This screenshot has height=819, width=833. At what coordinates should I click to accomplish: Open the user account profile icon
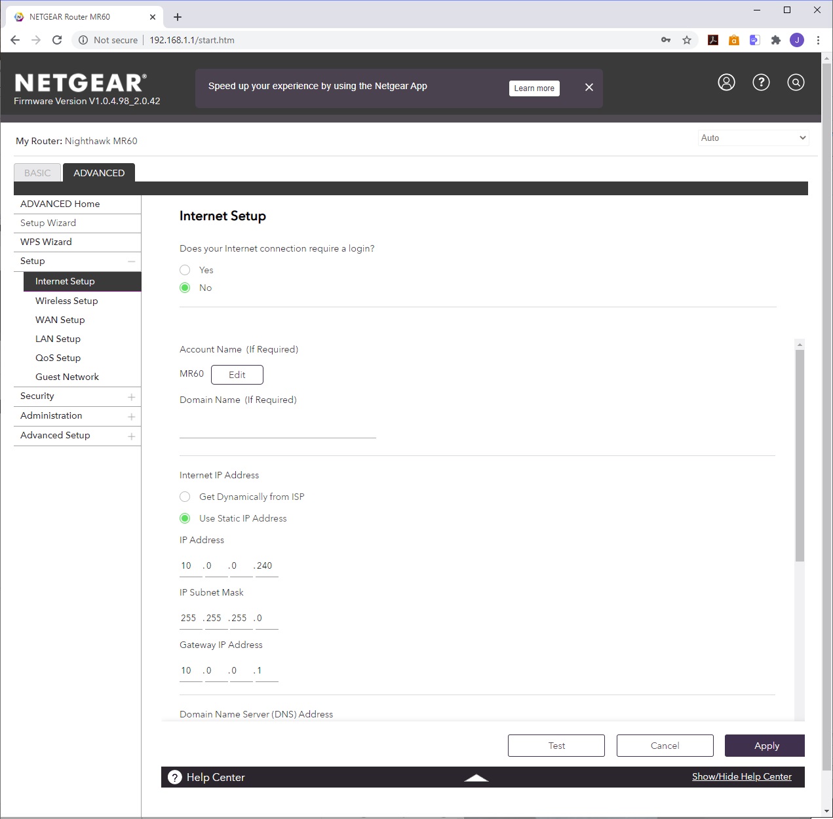726,82
